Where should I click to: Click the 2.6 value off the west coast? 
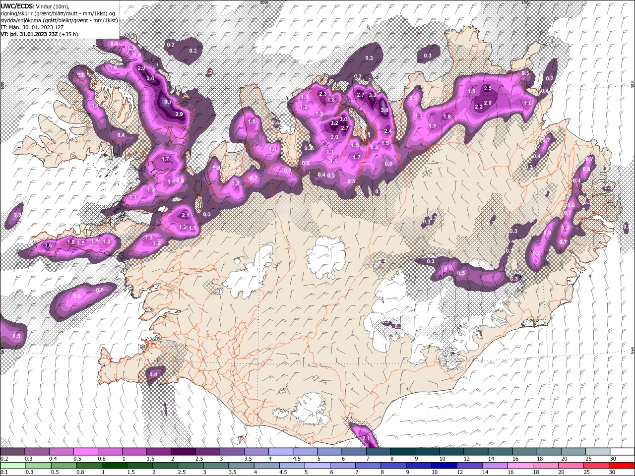pos(48,245)
